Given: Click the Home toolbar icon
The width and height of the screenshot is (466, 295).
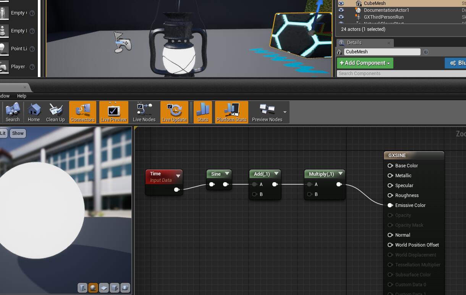Looking at the screenshot, I should point(34,112).
